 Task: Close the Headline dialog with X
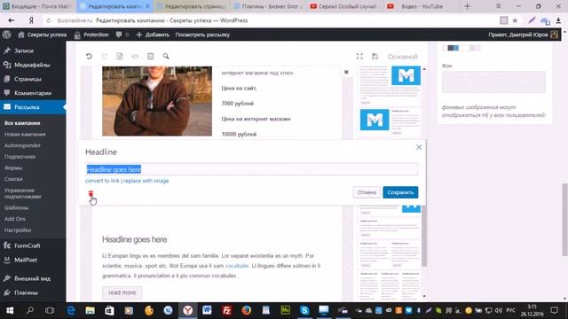click(419, 147)
